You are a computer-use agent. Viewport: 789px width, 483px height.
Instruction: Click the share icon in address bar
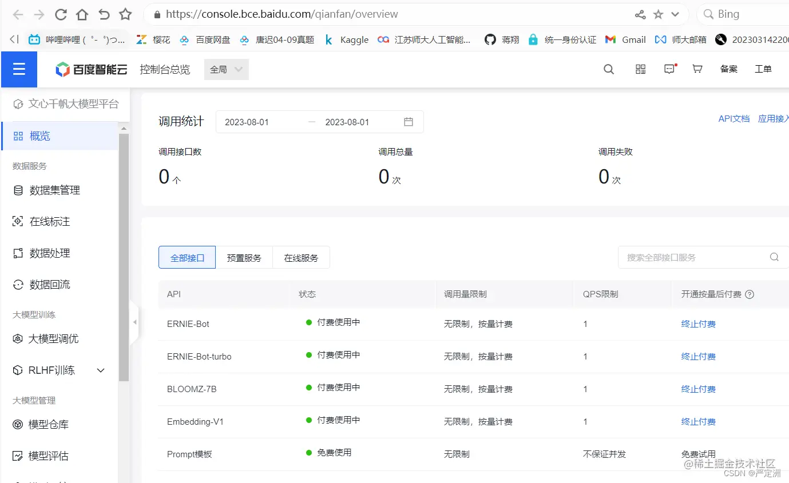640,14
